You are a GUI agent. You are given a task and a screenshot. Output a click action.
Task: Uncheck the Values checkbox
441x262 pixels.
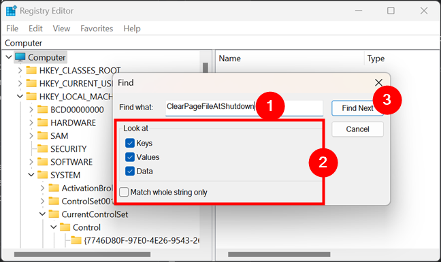(130, 157)
